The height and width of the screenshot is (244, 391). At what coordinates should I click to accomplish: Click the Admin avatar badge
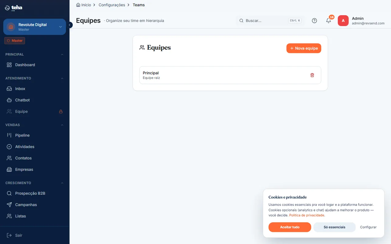[x=343, y=21]
